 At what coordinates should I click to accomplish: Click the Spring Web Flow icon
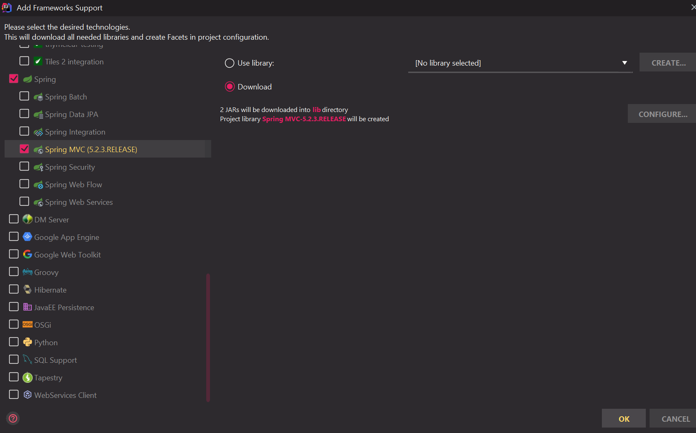click(x=38, y=185)
